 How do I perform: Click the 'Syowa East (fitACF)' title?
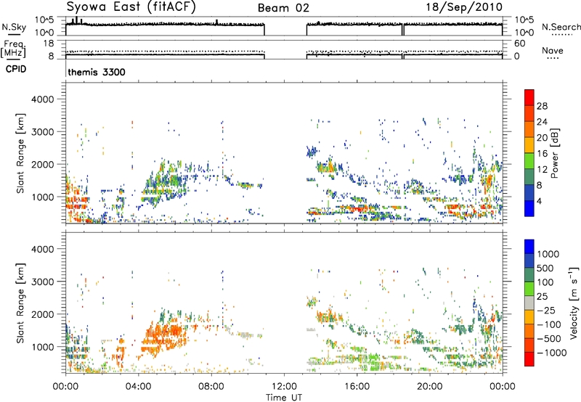(x=131, y=7)
